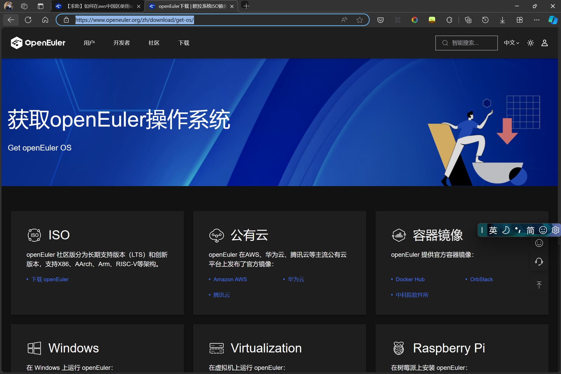This screenshot has height=374, width=561.
Task: Open the browser History icon
Action: pos(485,20)
